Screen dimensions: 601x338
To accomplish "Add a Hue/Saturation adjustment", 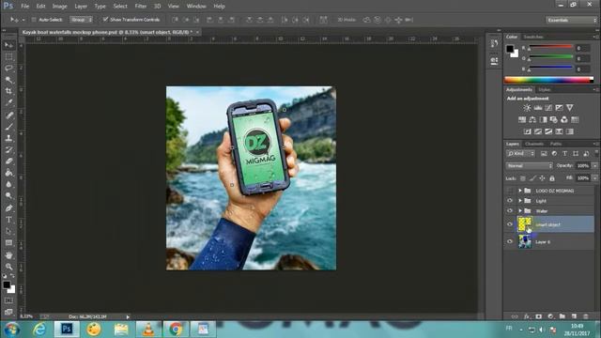I will pos(522,119).
